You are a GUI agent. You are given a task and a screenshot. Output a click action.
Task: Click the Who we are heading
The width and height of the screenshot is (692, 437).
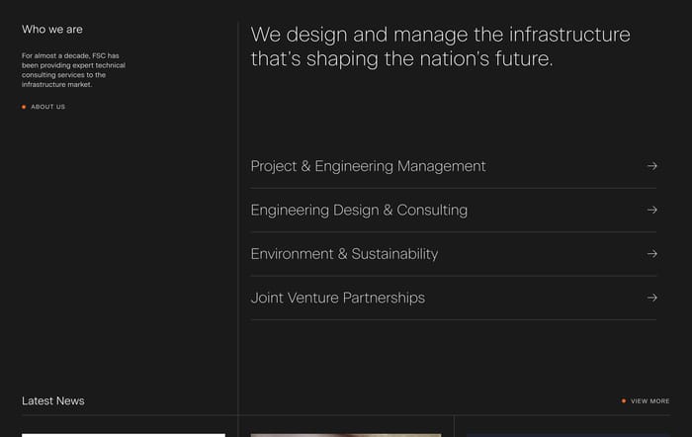[52, 30]
